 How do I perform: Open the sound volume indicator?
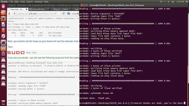pyautogui.click(x=172, y=2)
